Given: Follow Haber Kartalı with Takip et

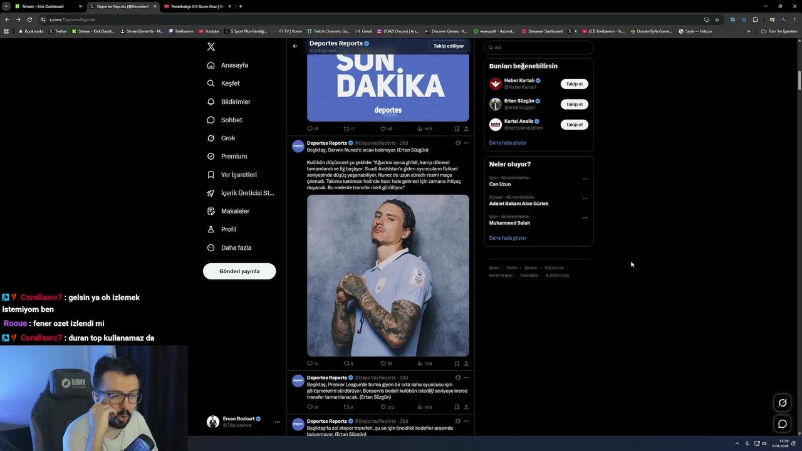Looking at the screenshot, I should pos(574,84).
